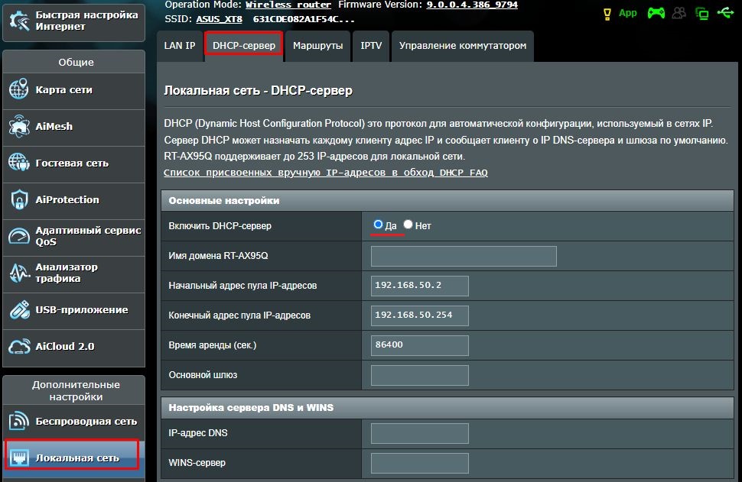Click the lease time field showing 86400
The width and height of the screenshot is (742, 482).
point(420,345)
